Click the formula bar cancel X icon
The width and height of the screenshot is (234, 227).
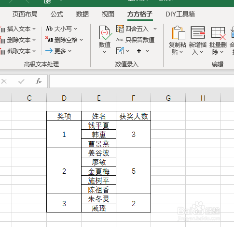pyautogui.click(x=4, y=81)
